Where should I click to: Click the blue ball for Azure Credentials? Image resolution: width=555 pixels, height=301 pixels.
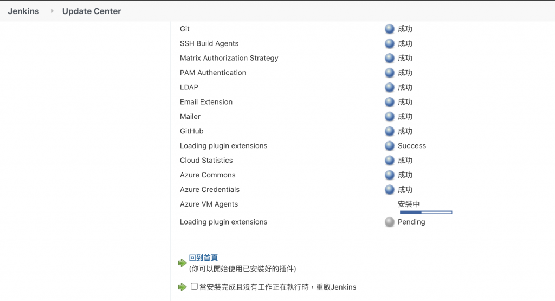389,190
